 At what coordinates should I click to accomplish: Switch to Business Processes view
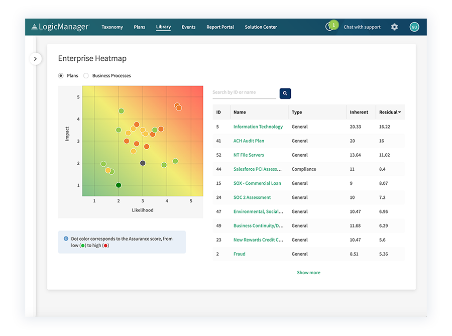(86, 75)
